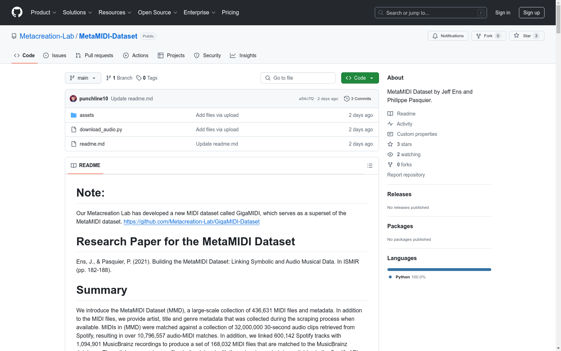The width and height of the screenshot is (561, 351).
Task: Switch to the Security tab
Action: (208, 55)
